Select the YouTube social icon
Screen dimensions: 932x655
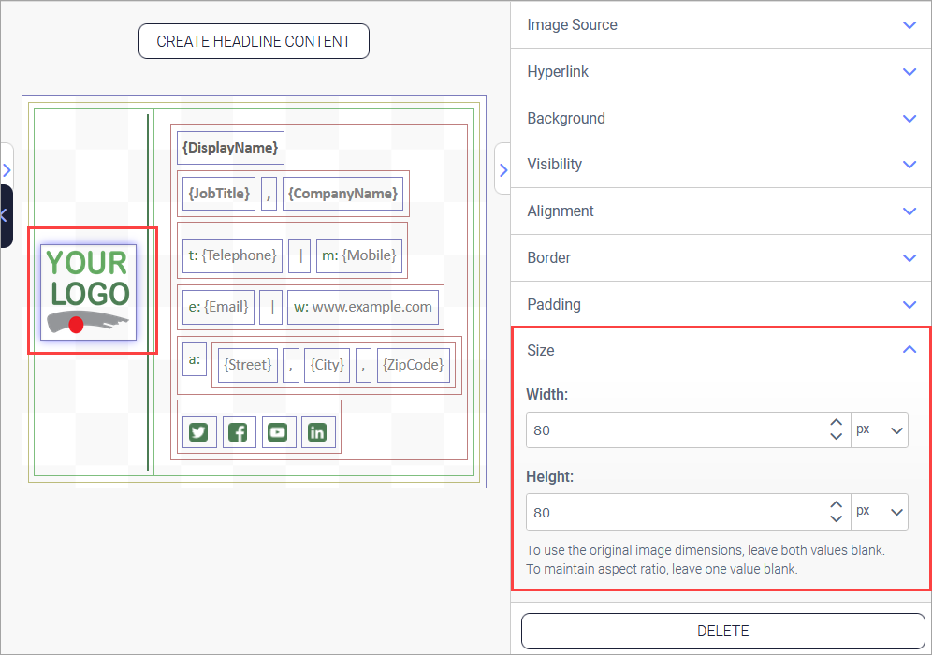(x=279, y=432)
